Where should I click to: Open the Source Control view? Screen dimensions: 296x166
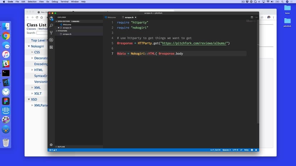click(x=51, y=33)
